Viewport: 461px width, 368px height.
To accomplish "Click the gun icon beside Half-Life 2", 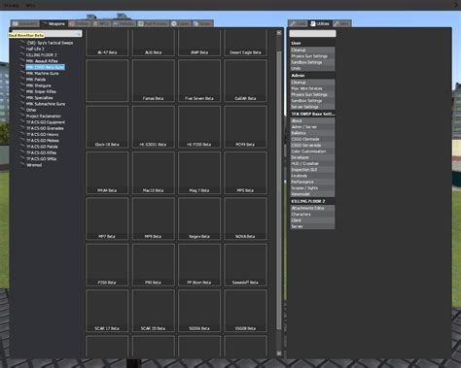I will 21,49.
